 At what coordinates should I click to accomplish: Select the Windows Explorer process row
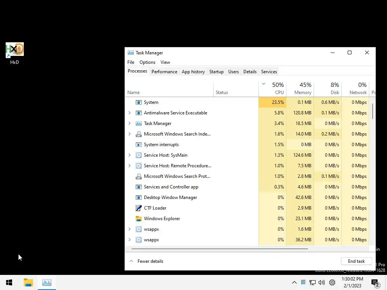(247, 219)
